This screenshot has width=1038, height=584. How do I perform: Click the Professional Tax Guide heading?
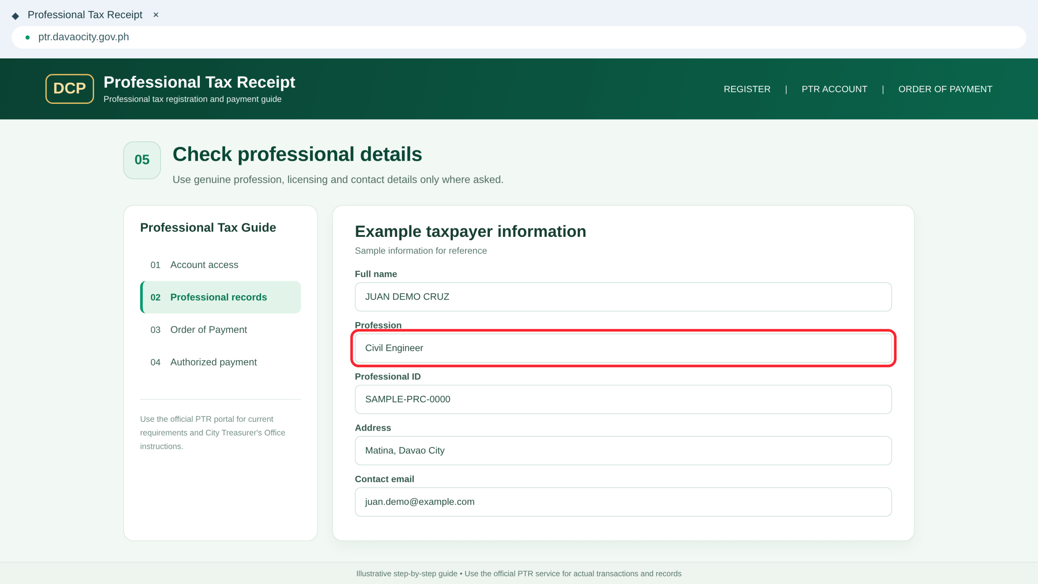click(x=208, y=228)
